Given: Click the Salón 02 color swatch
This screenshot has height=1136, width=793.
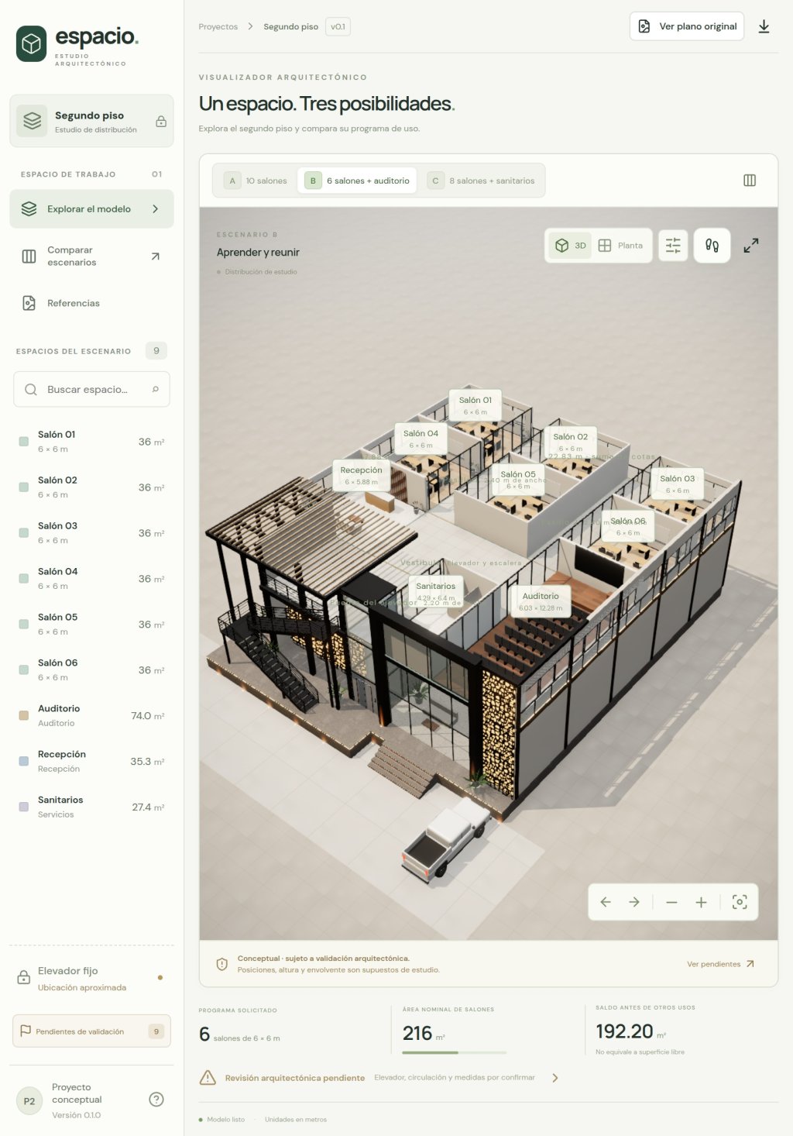Looking at the screenshot, I should [x=24, y=487].
